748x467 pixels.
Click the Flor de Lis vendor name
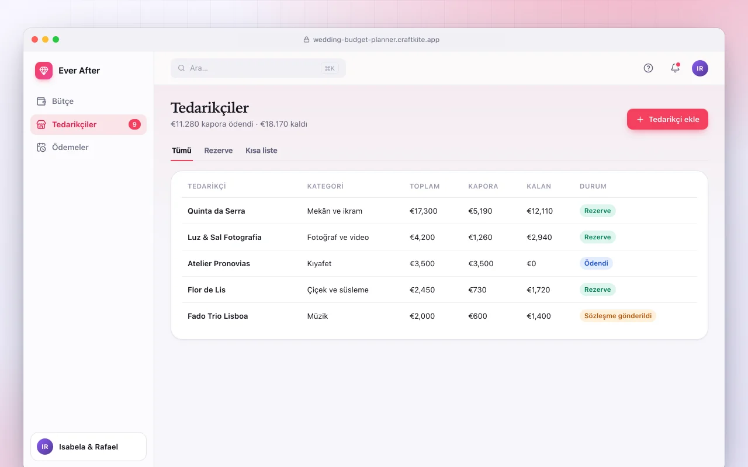[206, 290]
